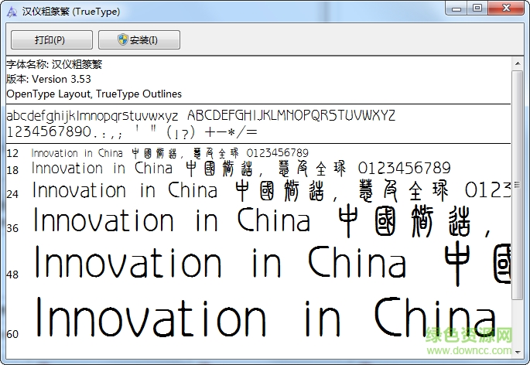Viewport: 530px width, 365px height.
Task: Minimize the font viewer window
Action: [456, 8]
